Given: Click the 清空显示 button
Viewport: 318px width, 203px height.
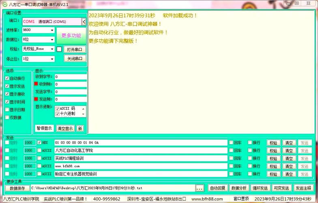Looking at the screenshot, I should (65, 128).
